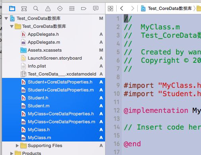This screenshot has height=155, width=201.
Task: Click the Copyright comment on line 6
Action: pos(162,60)
